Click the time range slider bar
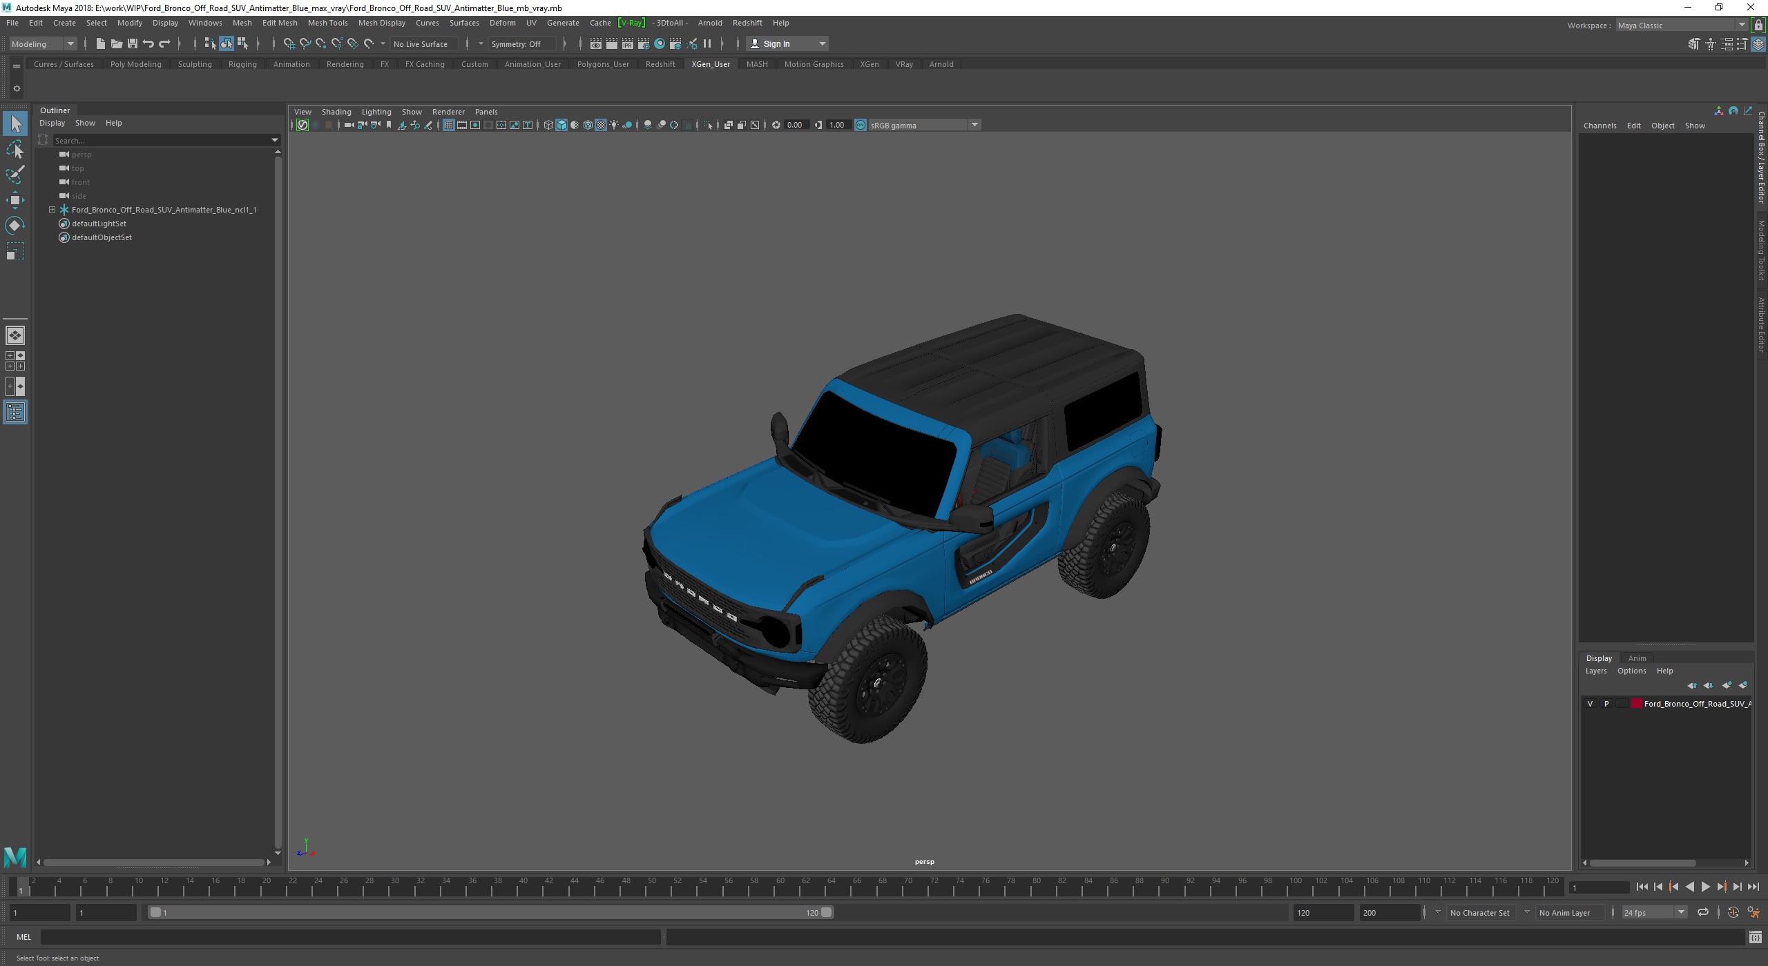The image size is (1768, 966). click(491, 912)
